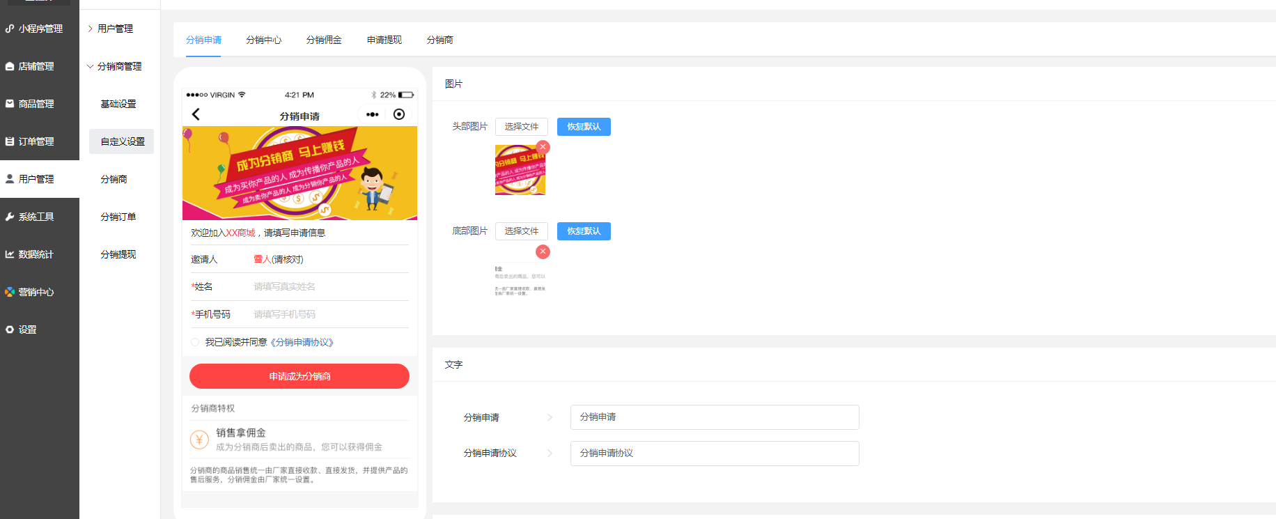This screenshot has width=1276, height=519.
Task: Click the arrow next to 分销申请协议 text label
Action: pyautogui.click(x=550, y=453)
